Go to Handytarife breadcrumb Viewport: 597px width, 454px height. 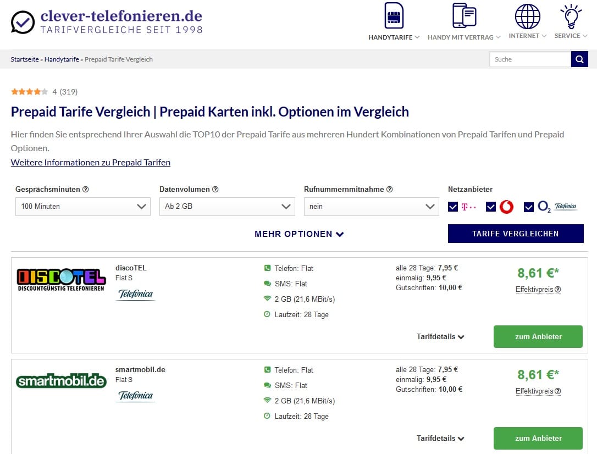pos(62,59)
